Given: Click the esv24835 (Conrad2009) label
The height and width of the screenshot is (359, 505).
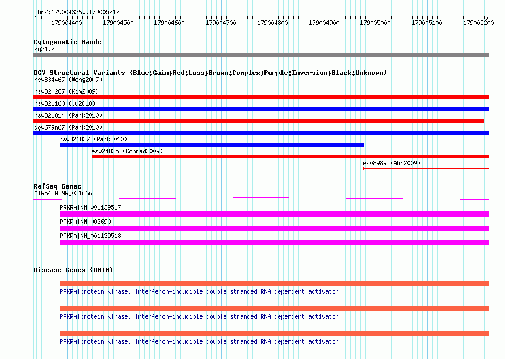Looking at the screenshot, I should coord(127,151).
